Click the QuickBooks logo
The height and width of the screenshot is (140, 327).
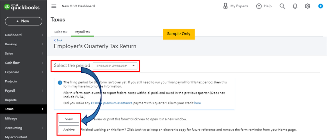[x=23, y=7]
